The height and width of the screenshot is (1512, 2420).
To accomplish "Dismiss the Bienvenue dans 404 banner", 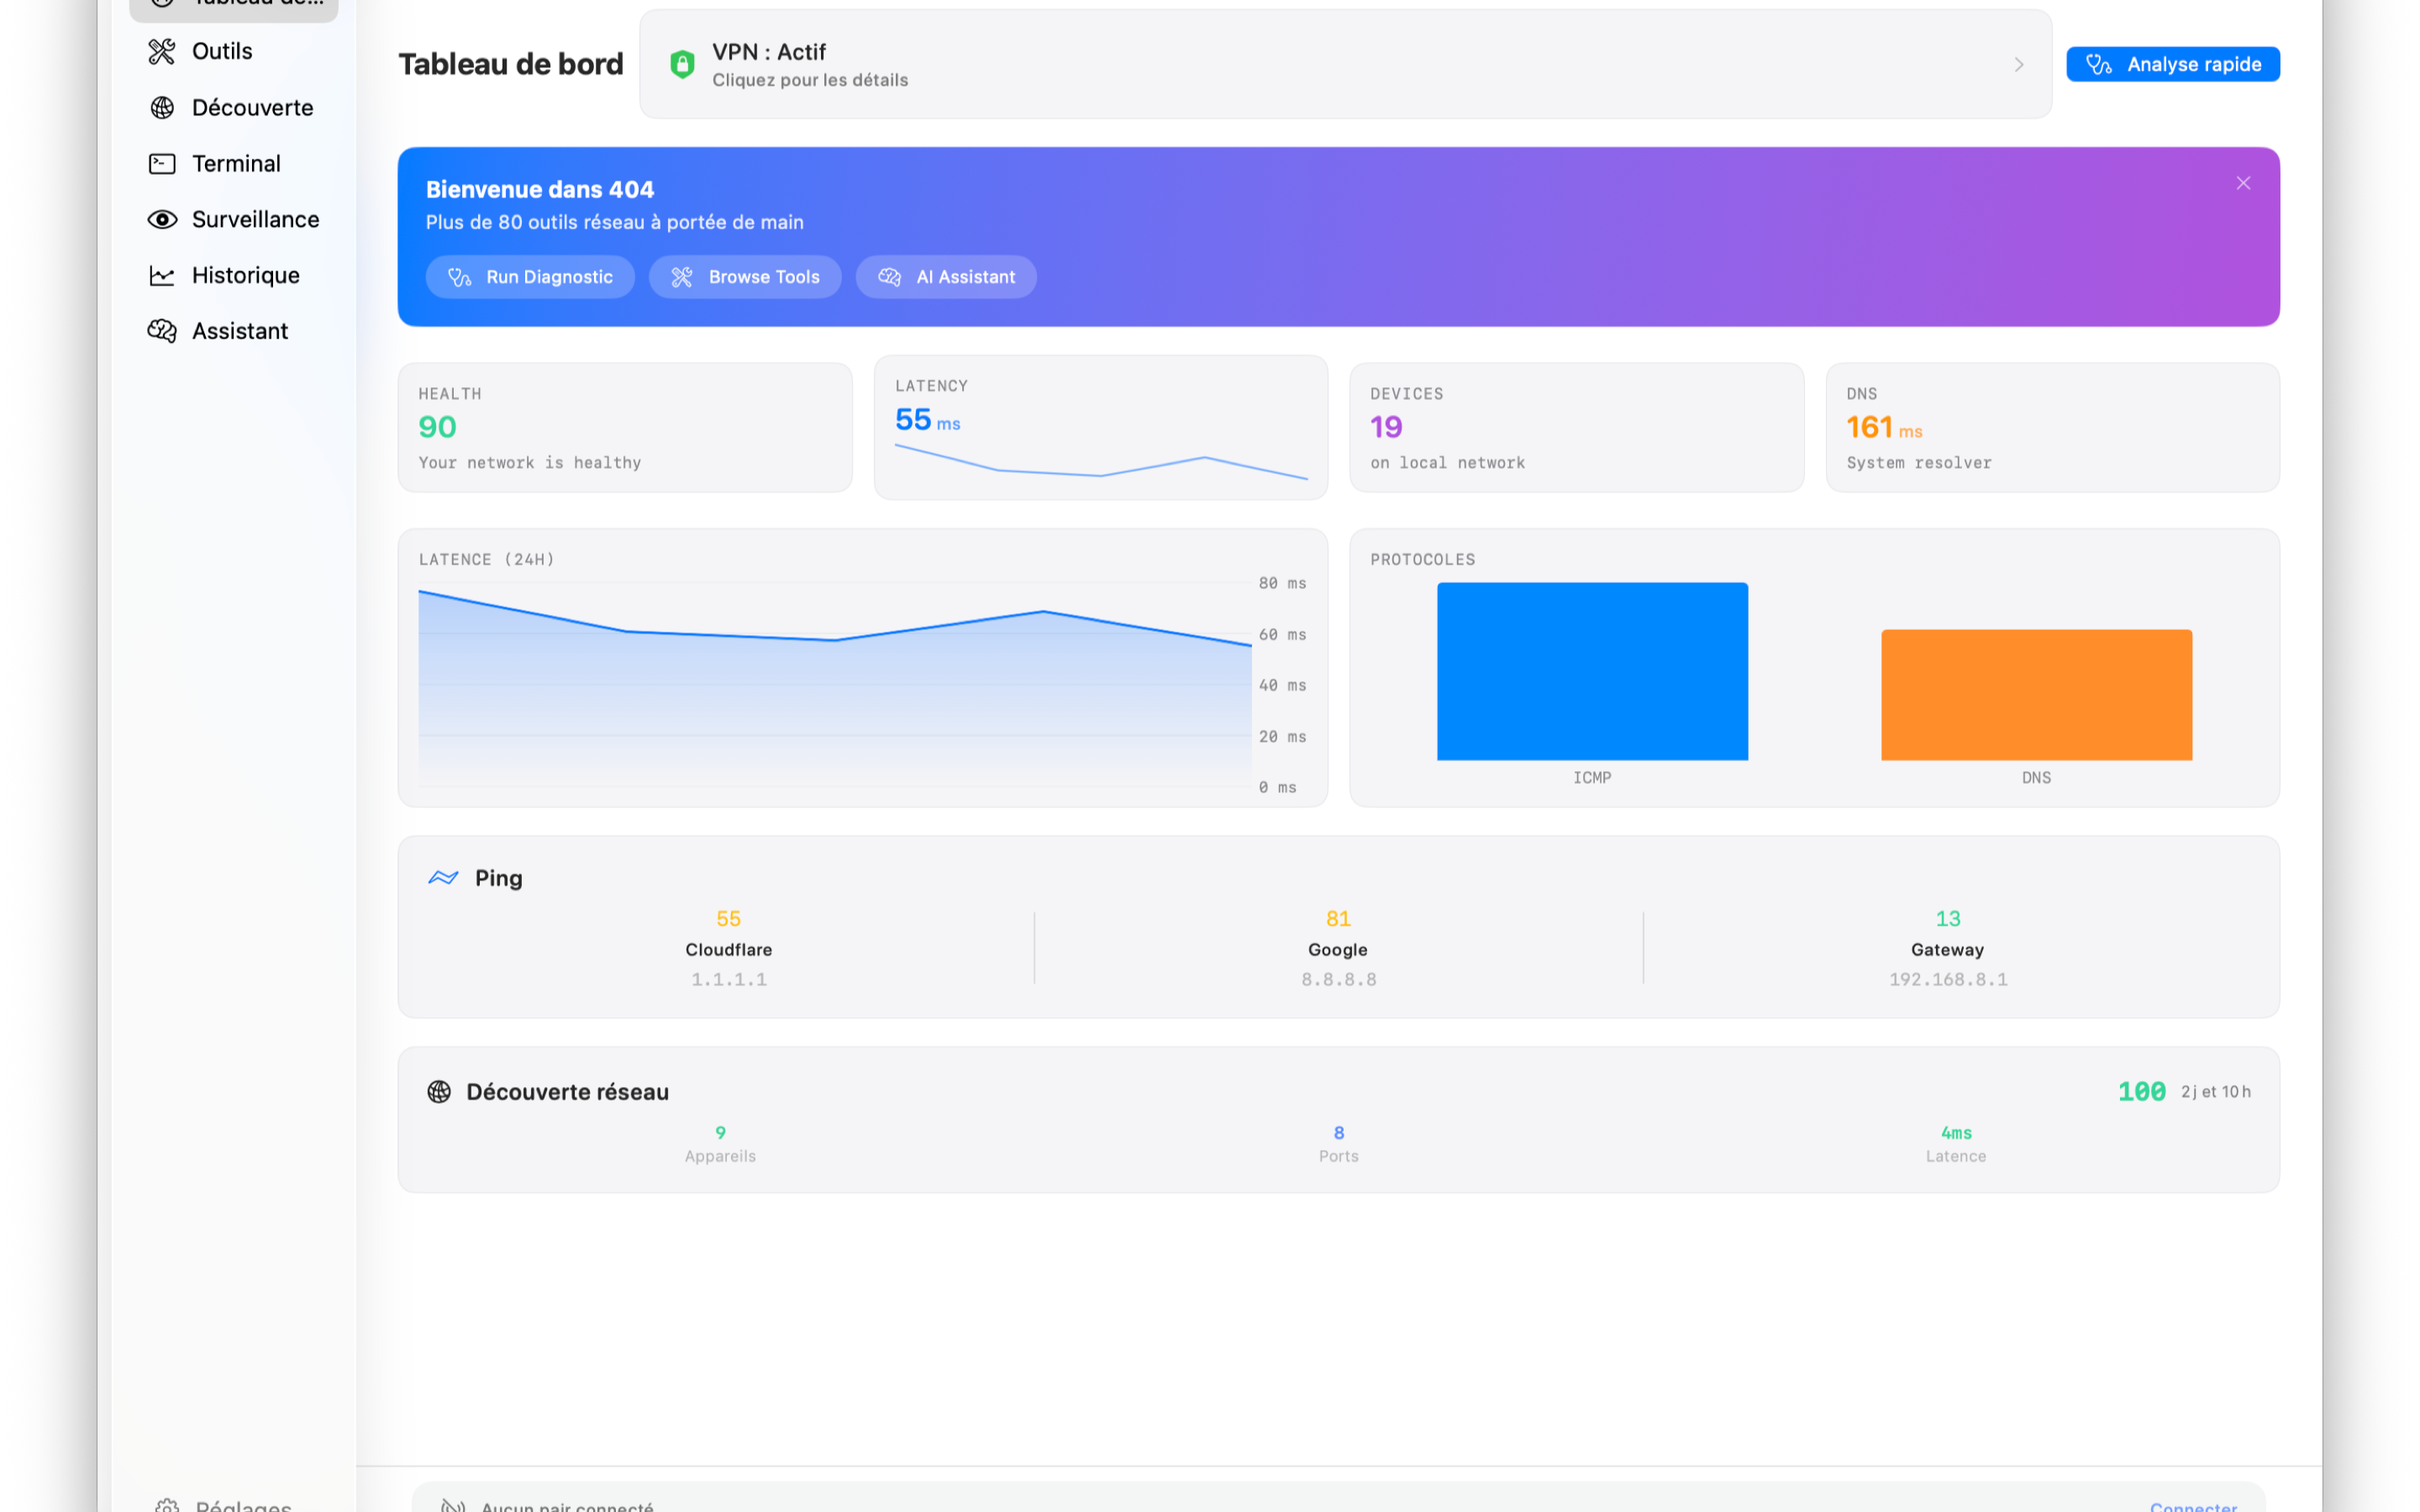I will coord(2243,183).
